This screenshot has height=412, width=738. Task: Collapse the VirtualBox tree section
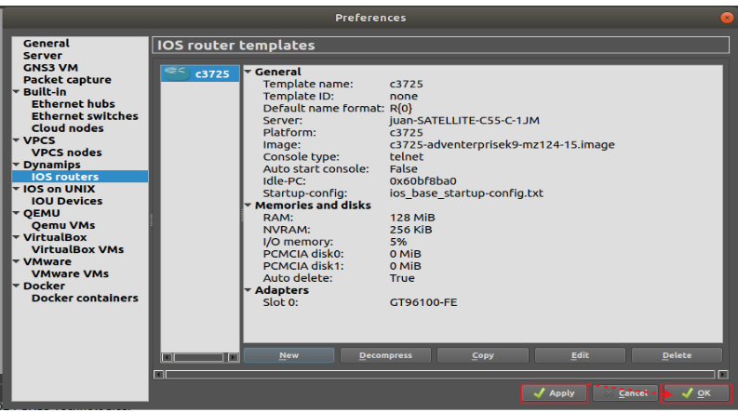point(17,237)
